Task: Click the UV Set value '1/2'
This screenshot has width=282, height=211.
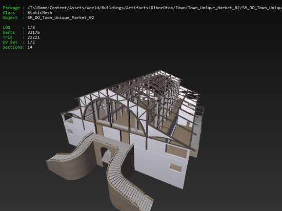Action: (31, 42)
